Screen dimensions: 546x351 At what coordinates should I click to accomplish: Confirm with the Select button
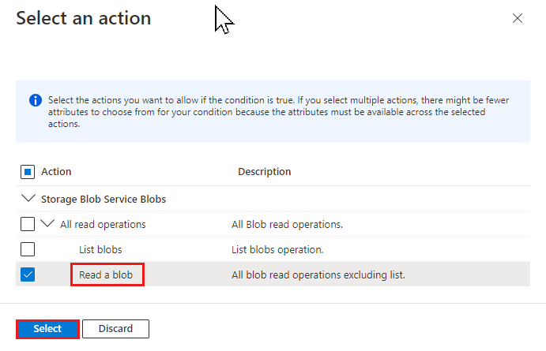click(47, 329)
